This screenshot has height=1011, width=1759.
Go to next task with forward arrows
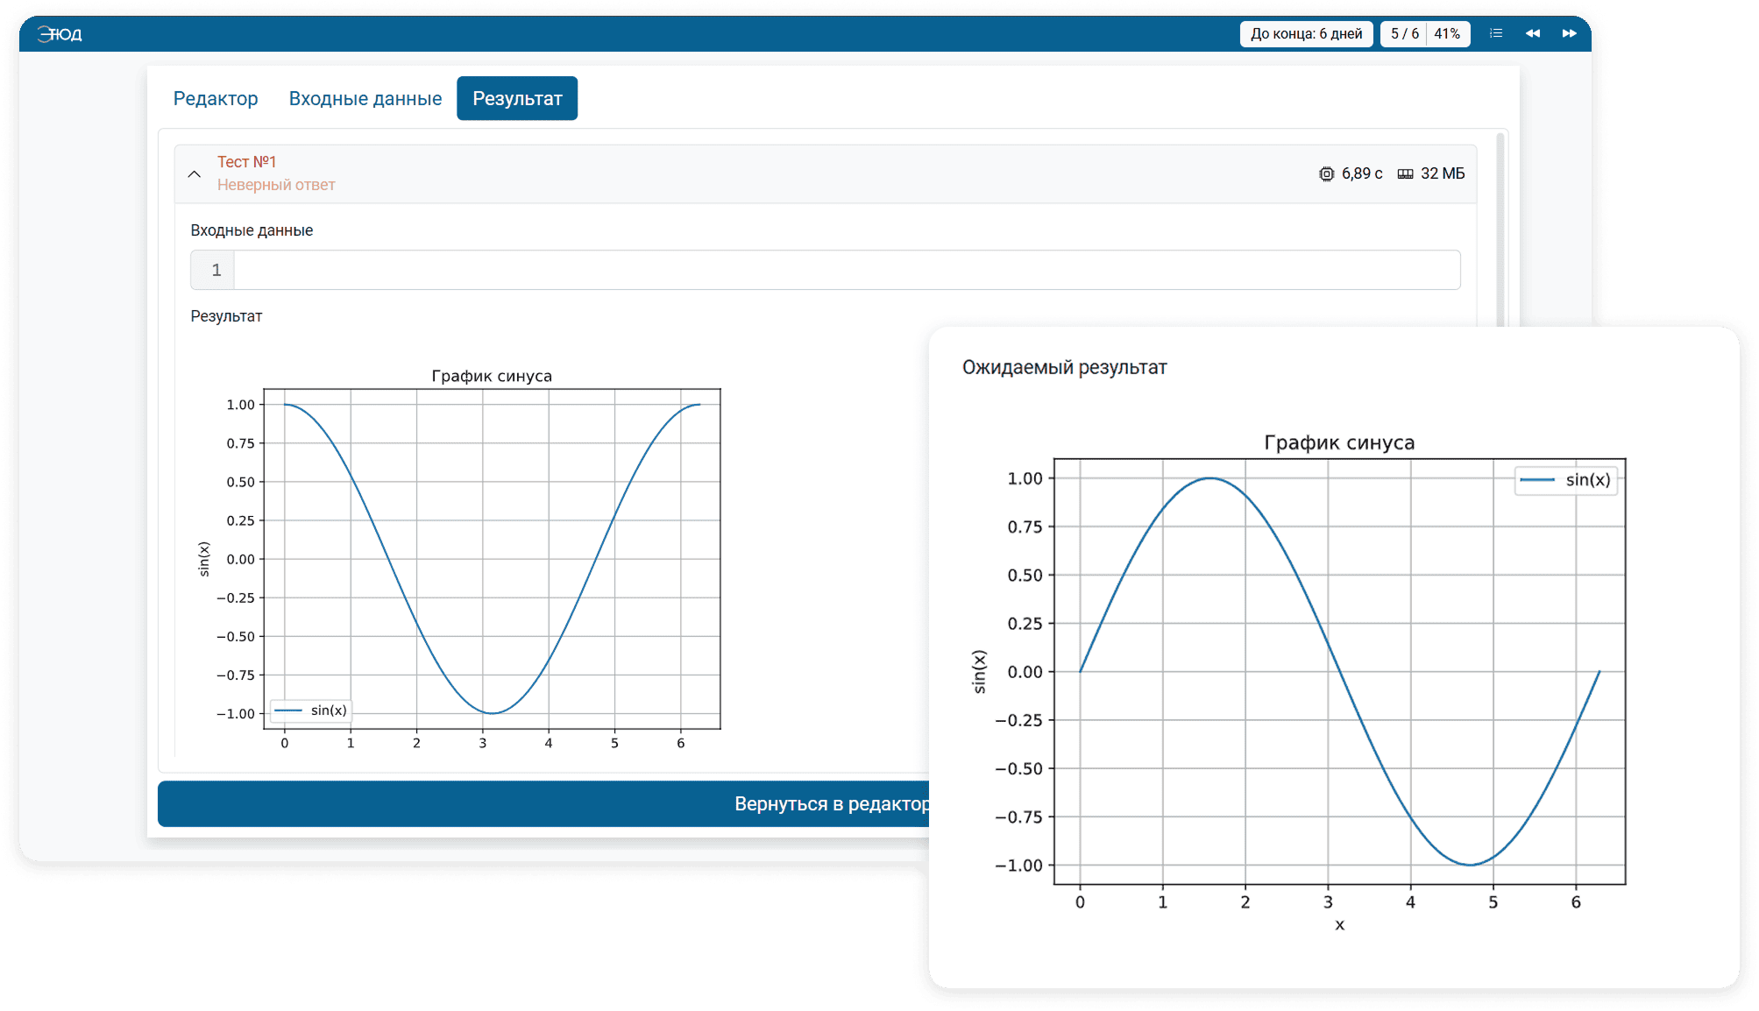pyautogui.click(x=1569, y=33)
